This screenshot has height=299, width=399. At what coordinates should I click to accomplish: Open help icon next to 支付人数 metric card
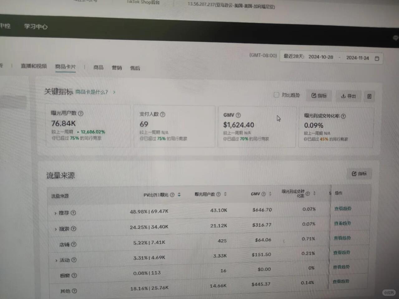click(x=163, y=114)
